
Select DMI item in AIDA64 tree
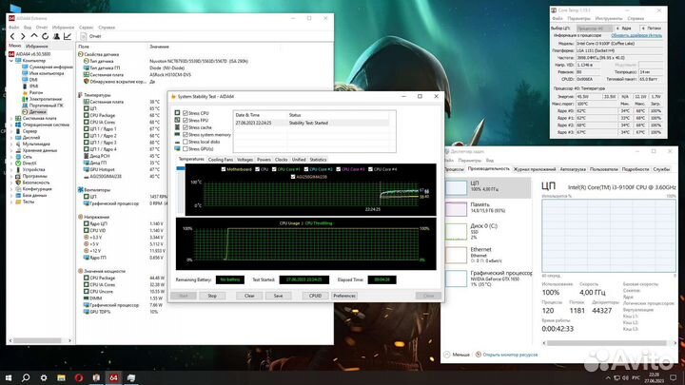click(33, 80)
